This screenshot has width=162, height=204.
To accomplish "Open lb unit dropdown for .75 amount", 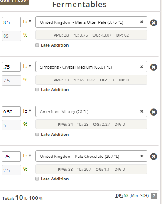I will tap(27, 66).
